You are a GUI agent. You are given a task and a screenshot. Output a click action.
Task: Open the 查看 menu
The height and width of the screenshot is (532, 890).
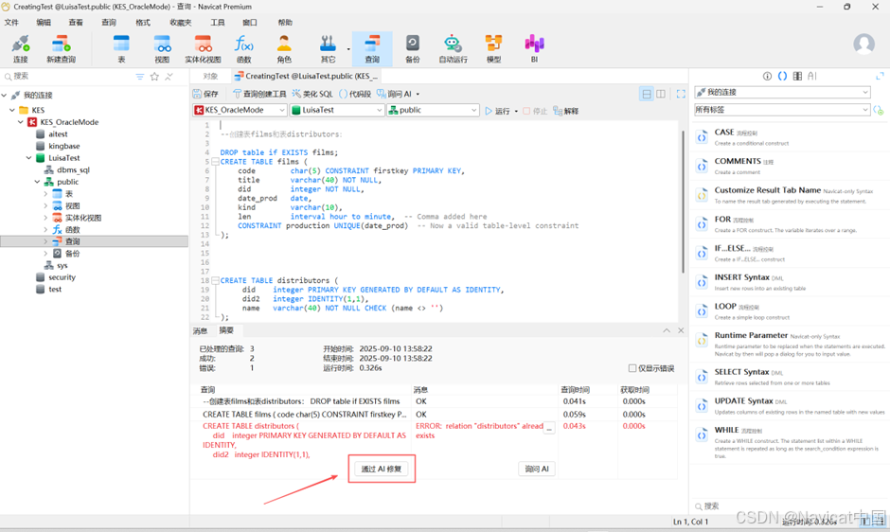tap(76, 23)
